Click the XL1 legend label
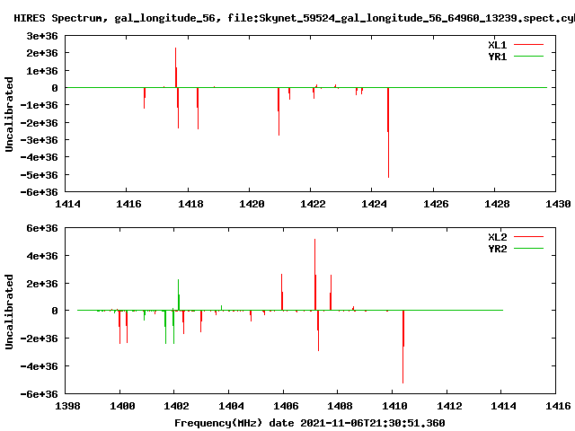 (x=497, y=45)
